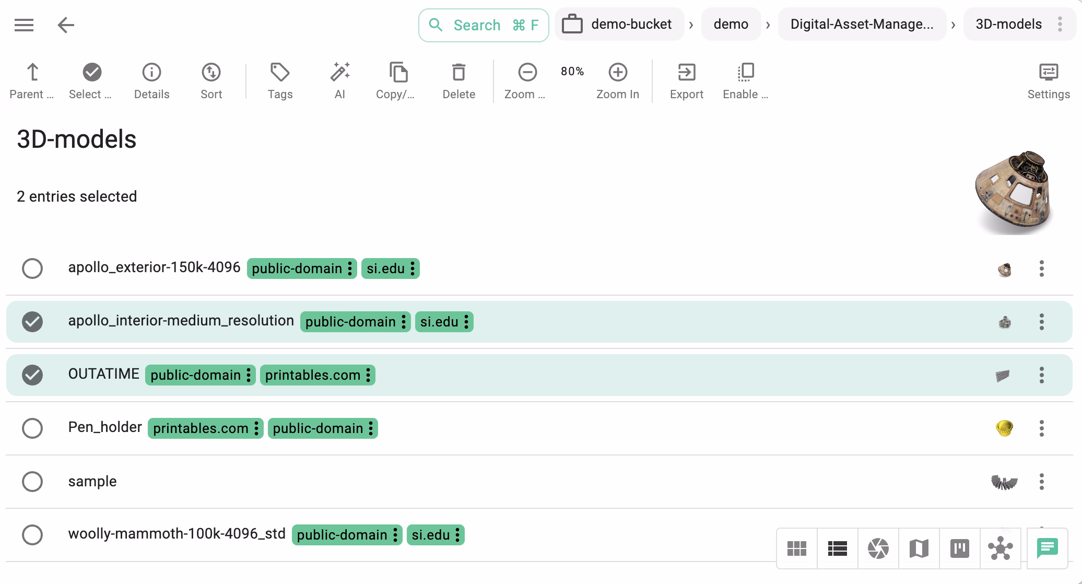Viewport: 1082px width, 584px height.
Task: Open the 3D-models breadcrumb options menu
Action: 1060,24
